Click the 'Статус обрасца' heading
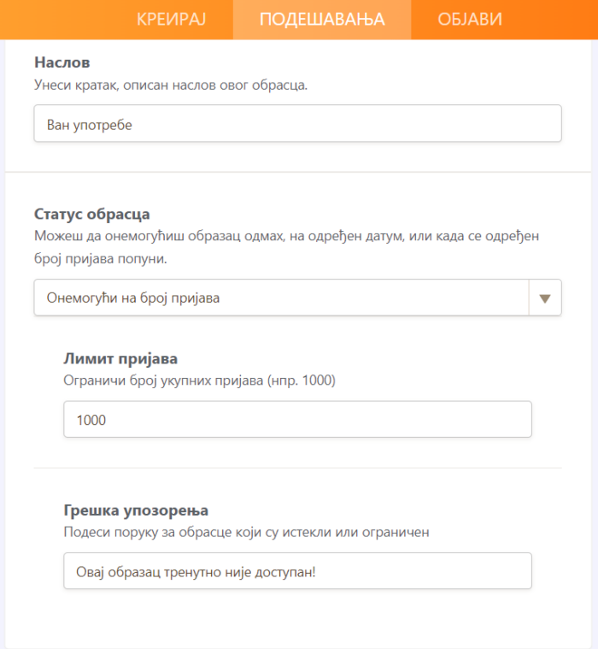Image resolution: width=598 pixels, height=649 pixels. [x=92, y=214]
